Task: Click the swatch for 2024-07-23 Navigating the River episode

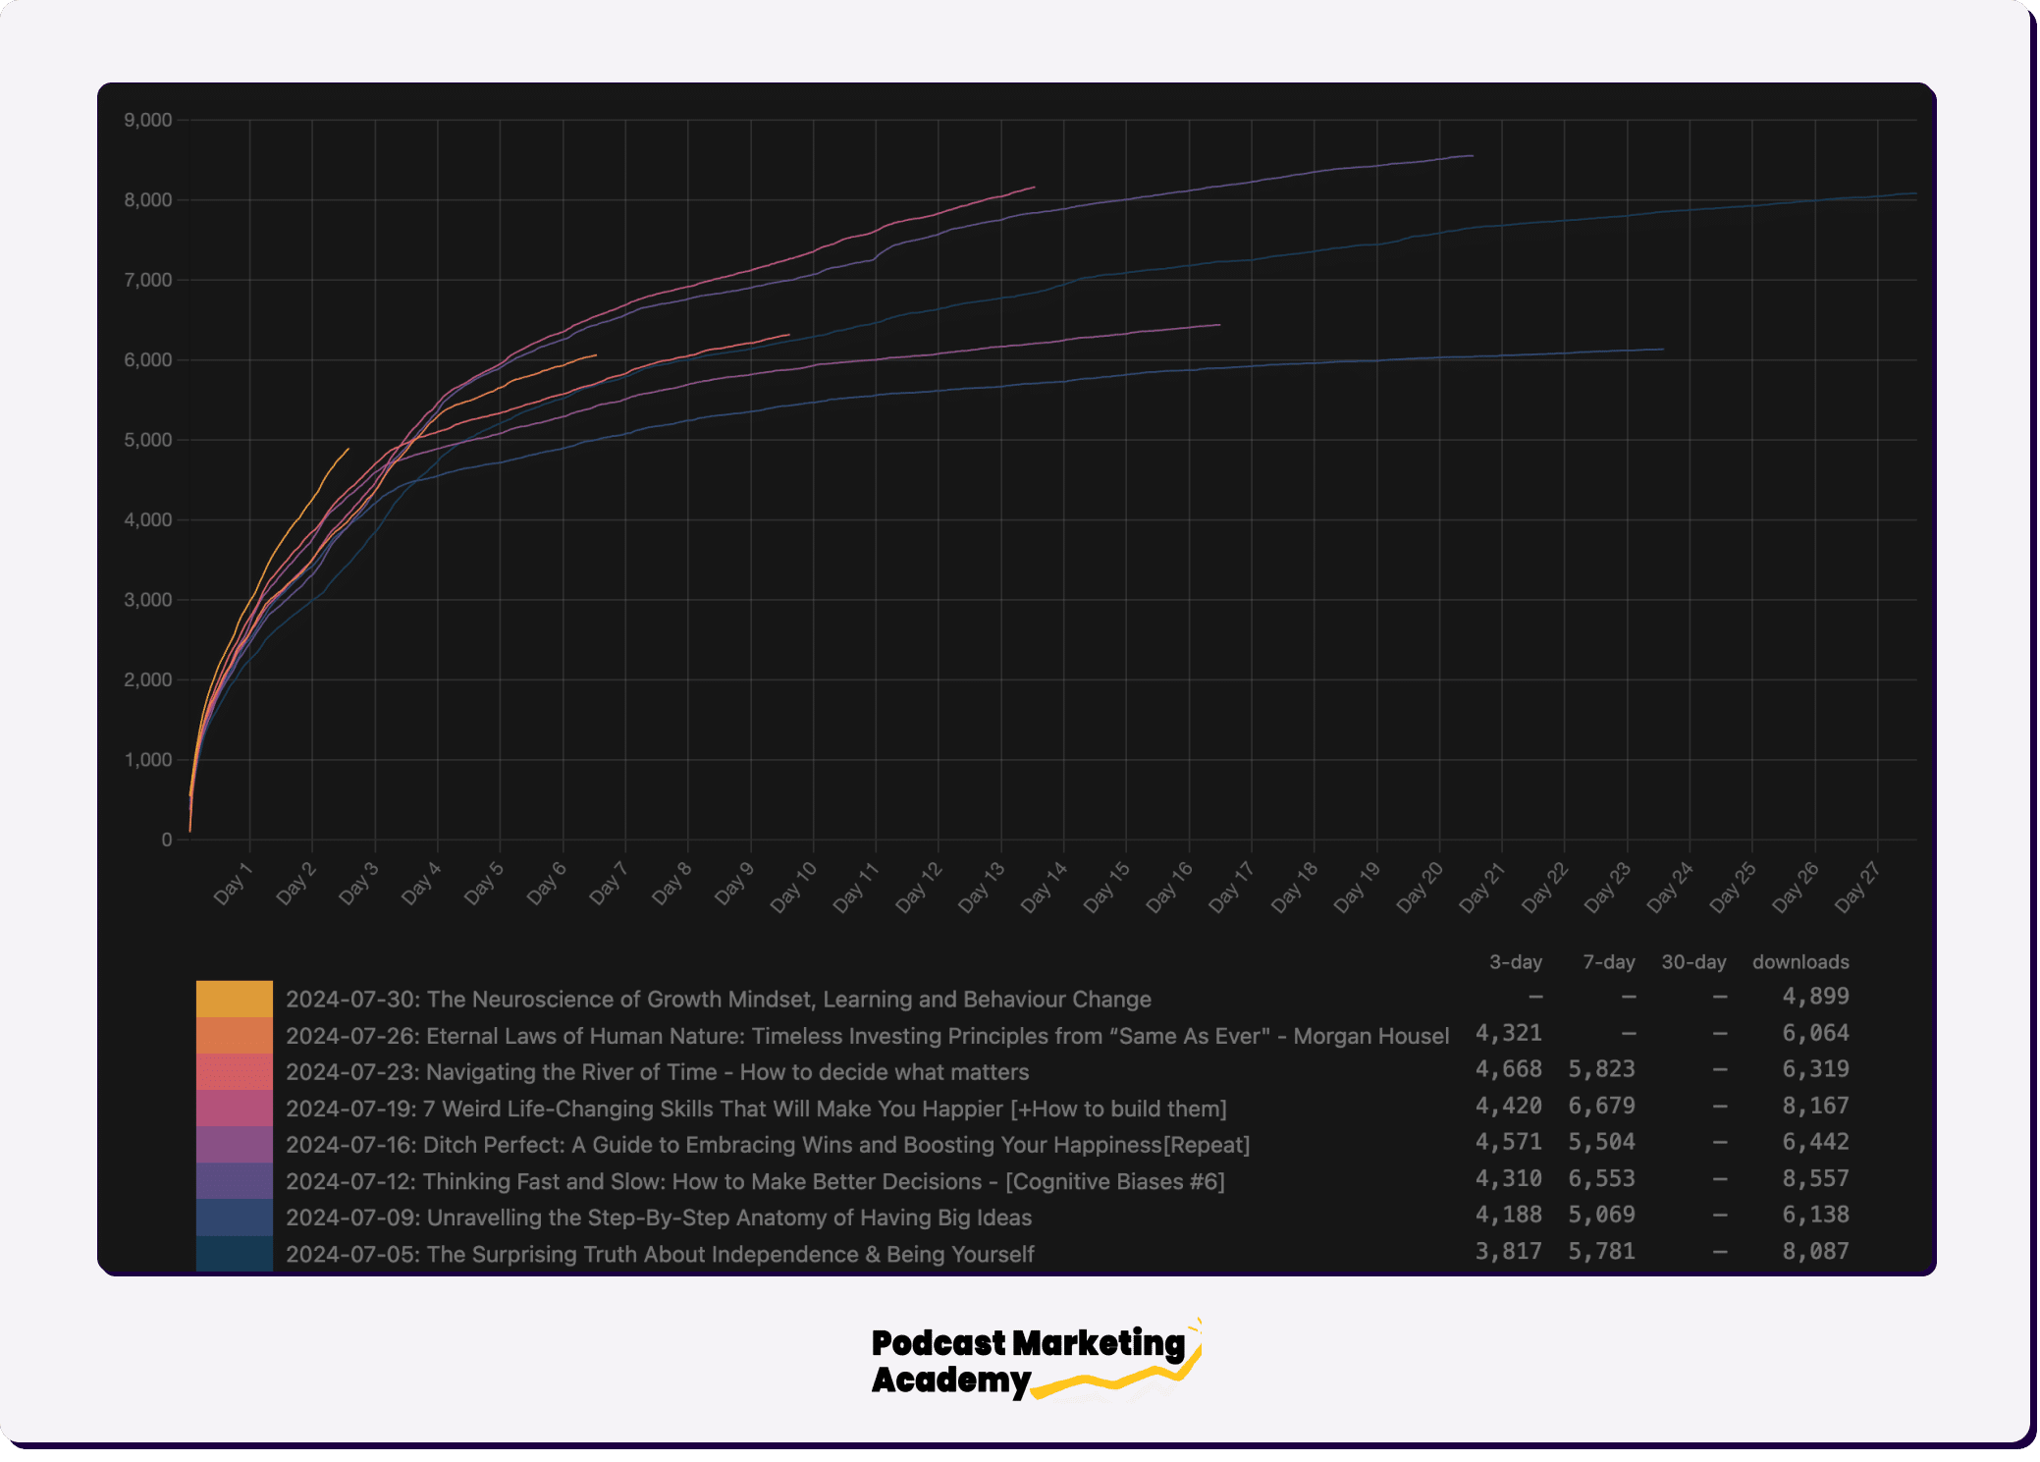Action: pos(235,1071)
